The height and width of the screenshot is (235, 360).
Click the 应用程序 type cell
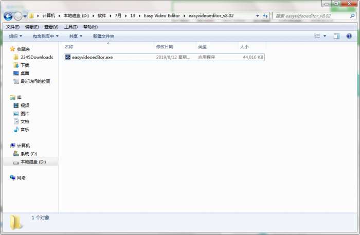pyautogui.click(x=206, y=57)
